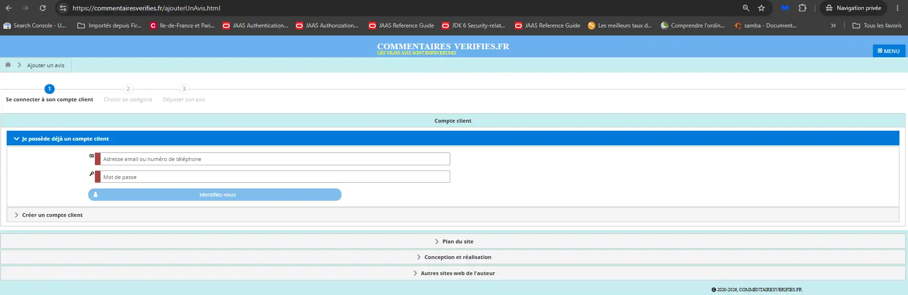The width and height of the screenshot is (908, 295).
Task: Reload the page with the refresh icon
Action: point(43,8)
